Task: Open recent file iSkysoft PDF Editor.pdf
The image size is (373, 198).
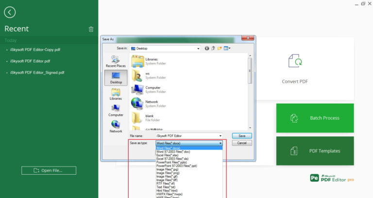Action: point(30,61)
